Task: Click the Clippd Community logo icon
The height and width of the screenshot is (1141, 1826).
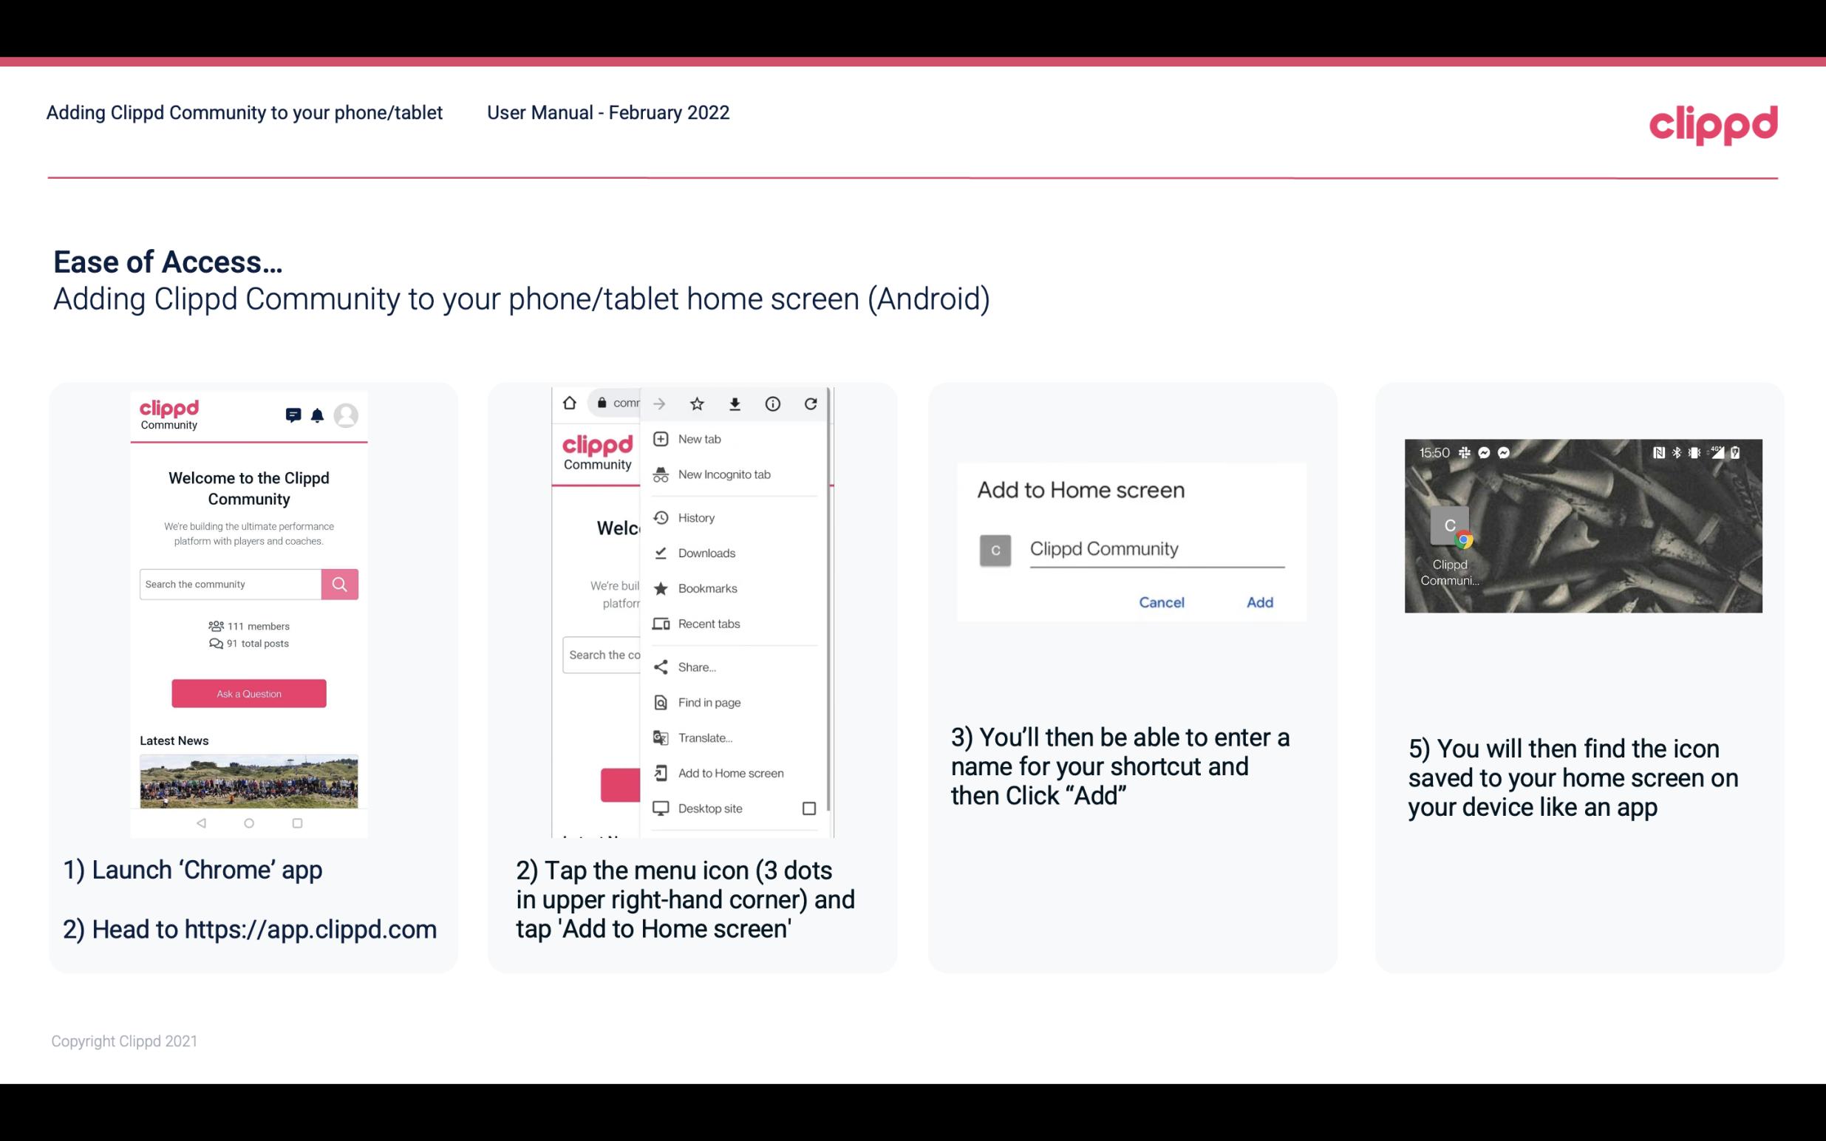Action: coord(168,413)
